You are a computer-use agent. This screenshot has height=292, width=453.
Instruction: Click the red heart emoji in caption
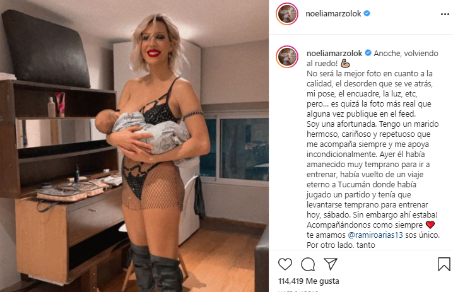point(430,225)
